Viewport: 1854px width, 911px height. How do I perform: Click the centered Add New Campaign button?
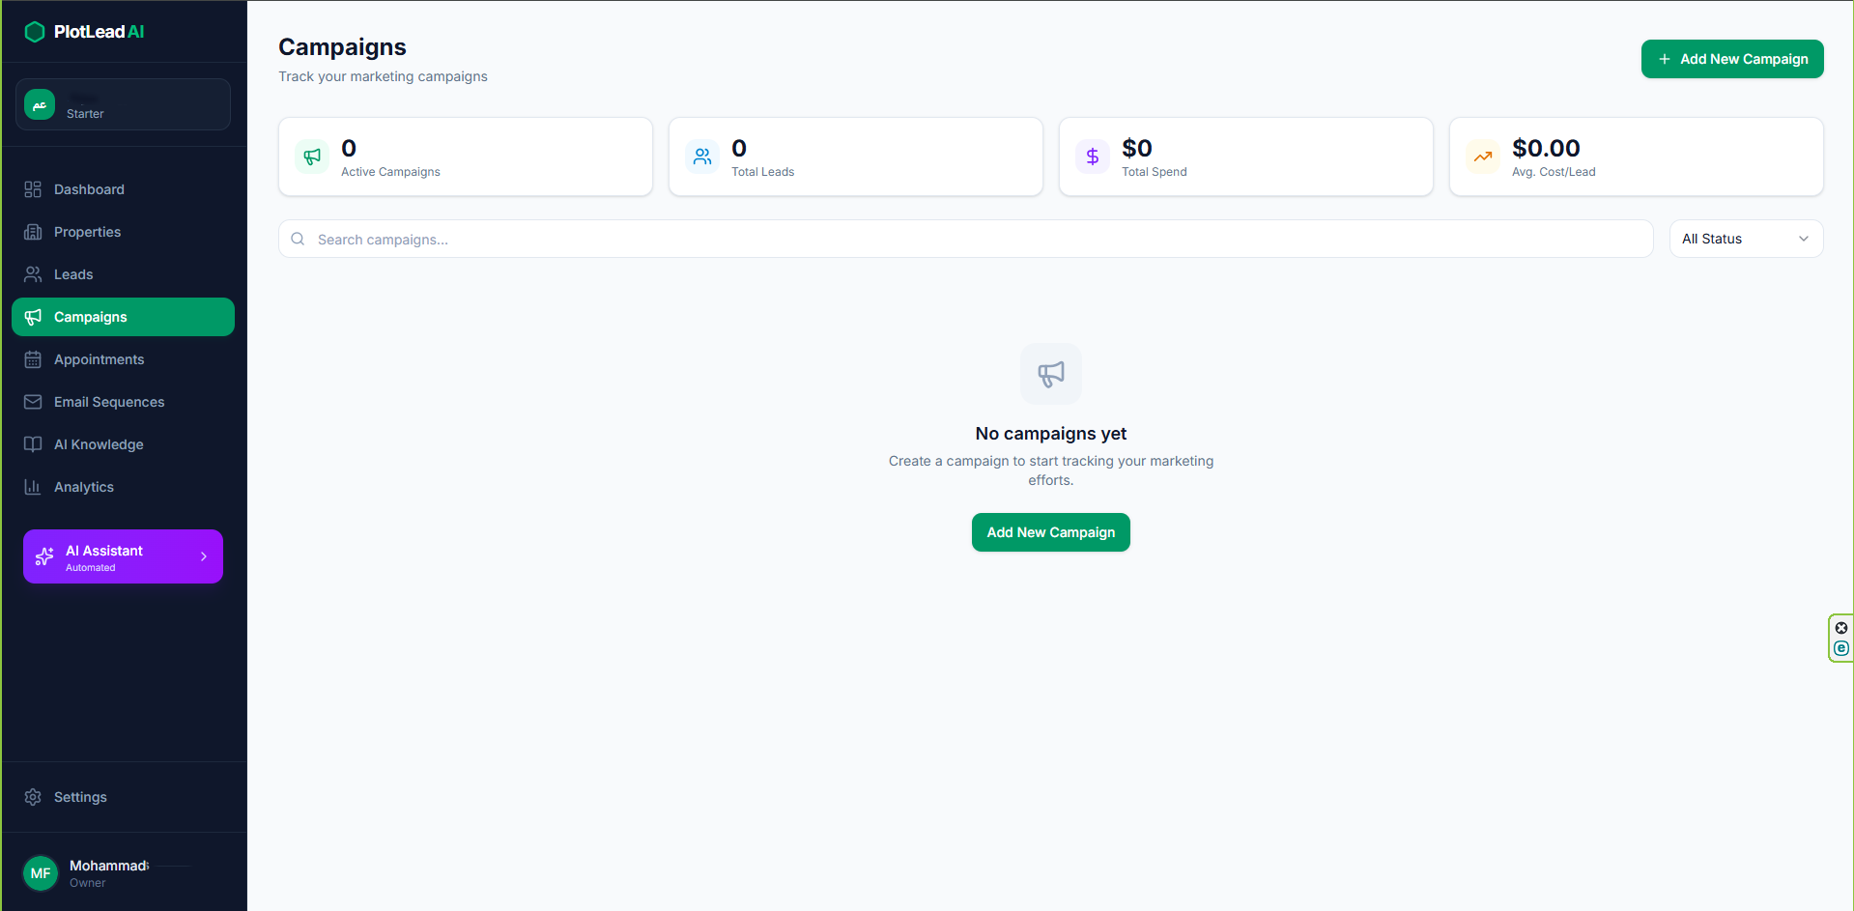click(x=1051, y=532)
